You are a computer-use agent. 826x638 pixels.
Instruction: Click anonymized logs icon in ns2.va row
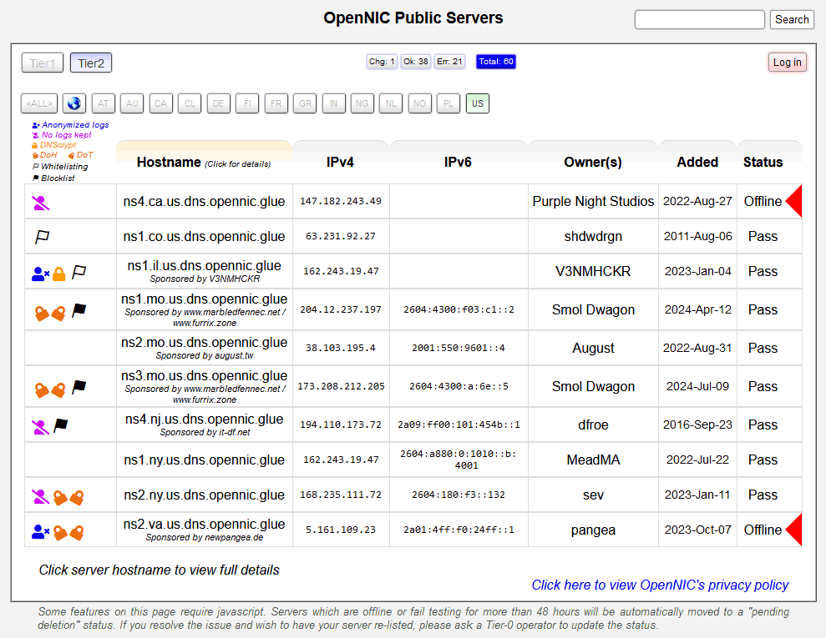point(41,532)
